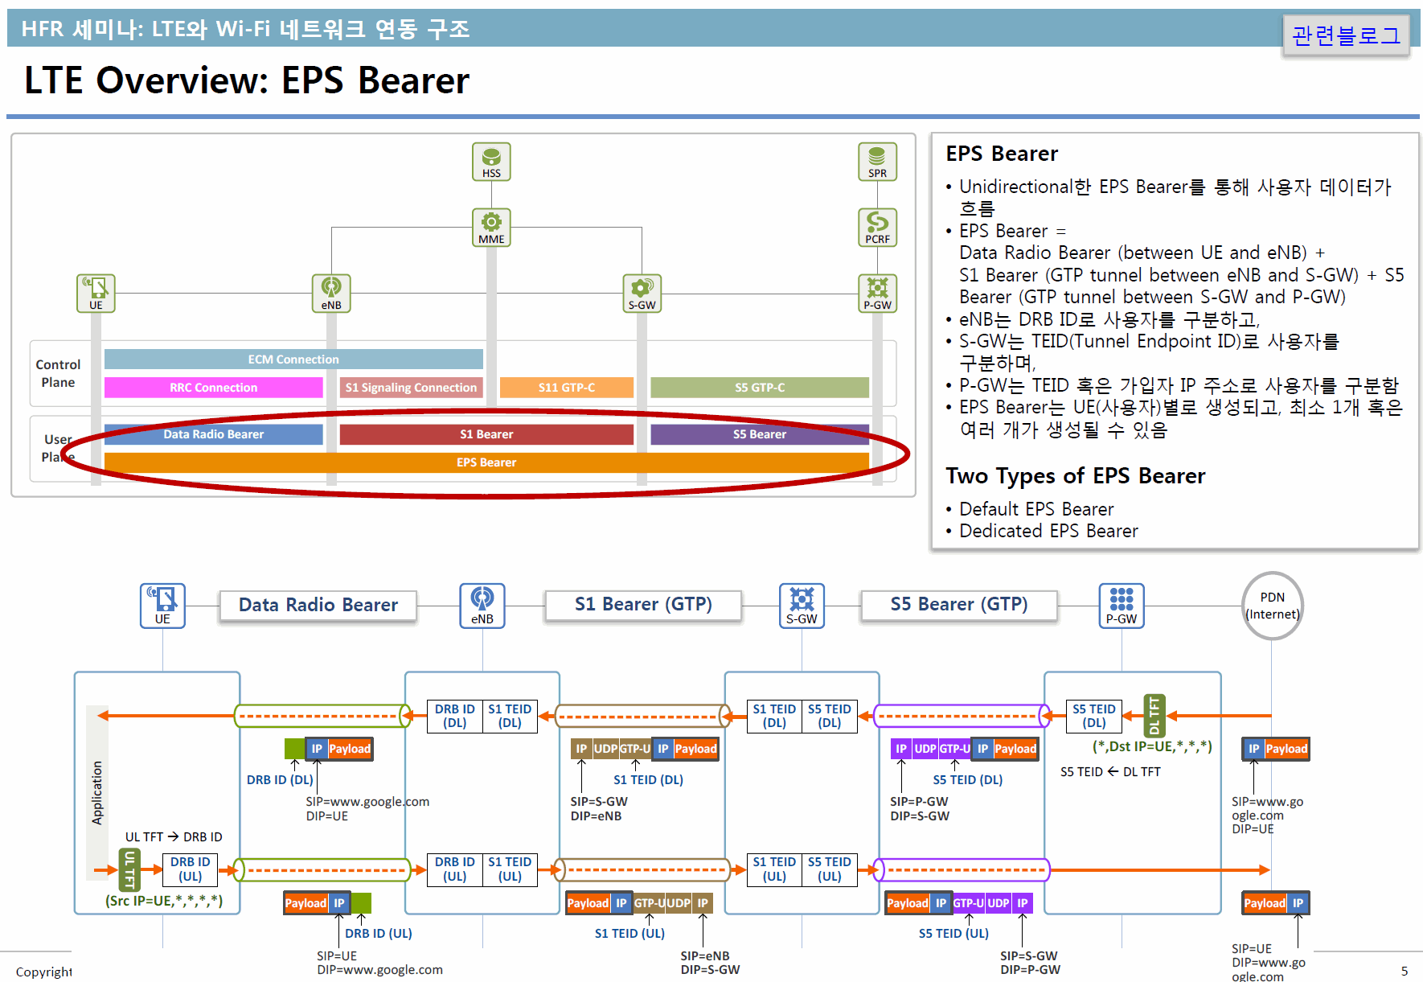The height and width of the screenshot is (982, 1423).
Task: Click the page number 5
Action: [1405, 972]
